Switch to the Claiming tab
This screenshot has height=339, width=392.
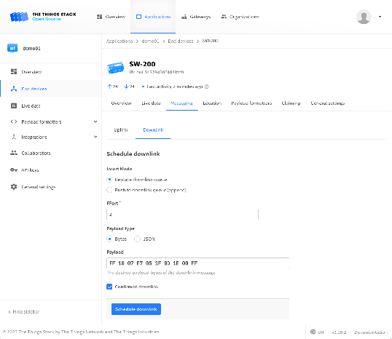pos(291,103)
